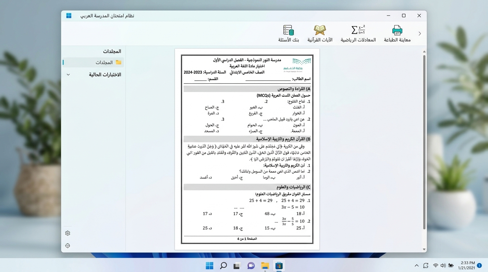Open settings with the sidebar gear icon
Screen dimensions: 488x272
point(68,233)
